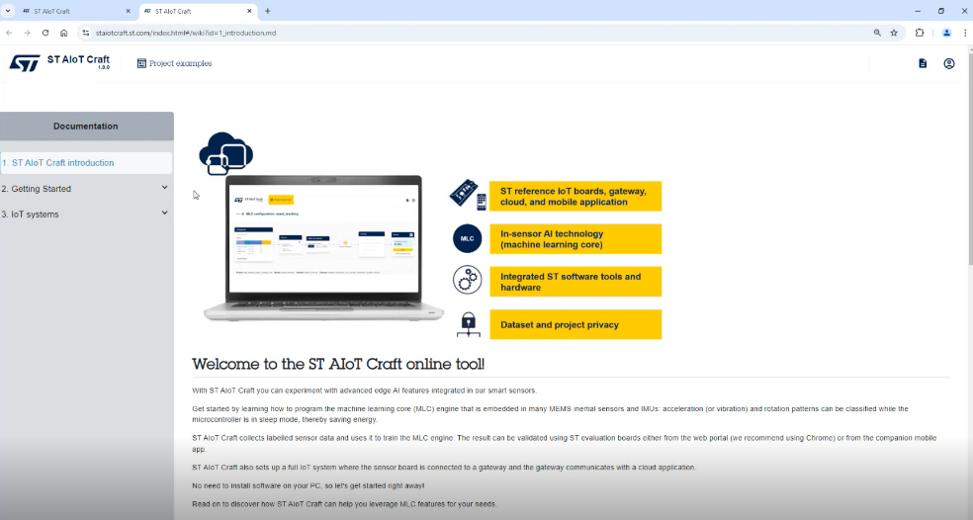This screenshot has width=973, height=520.
Task: Open the Chrome profile icon
Action: point(946,33)
